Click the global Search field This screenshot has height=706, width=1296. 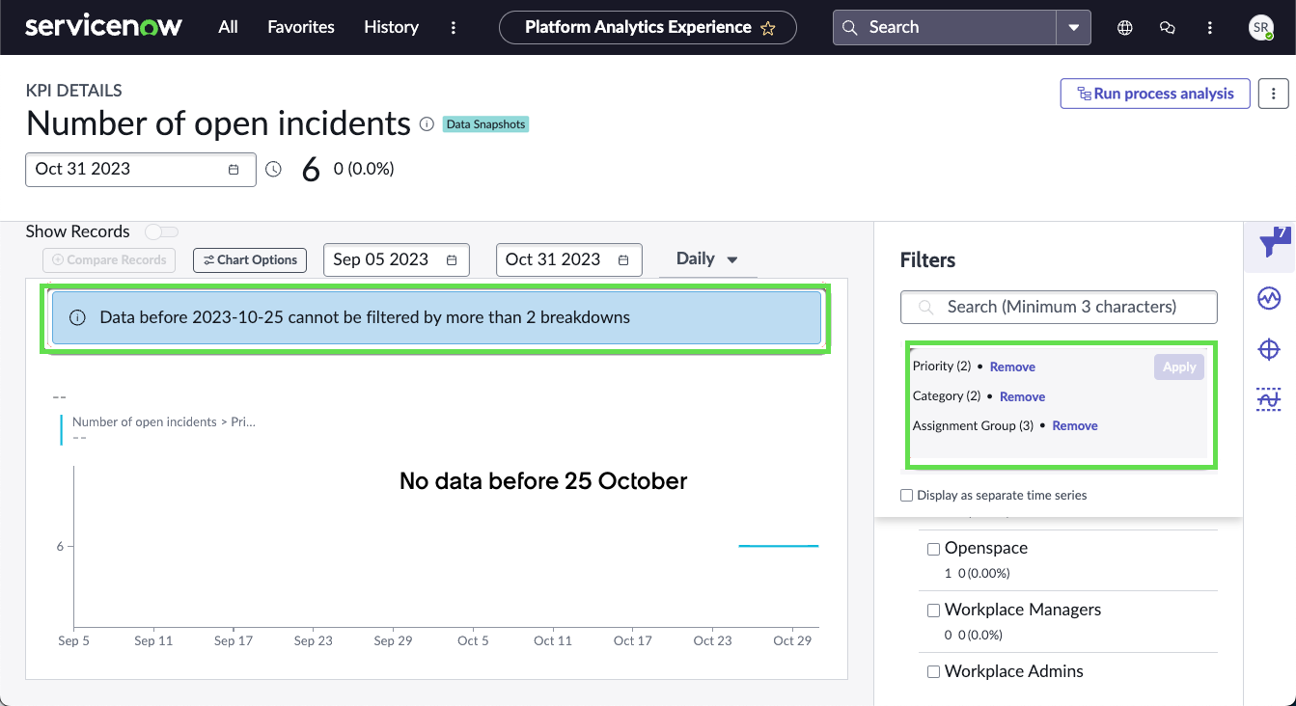click(945, 28)
